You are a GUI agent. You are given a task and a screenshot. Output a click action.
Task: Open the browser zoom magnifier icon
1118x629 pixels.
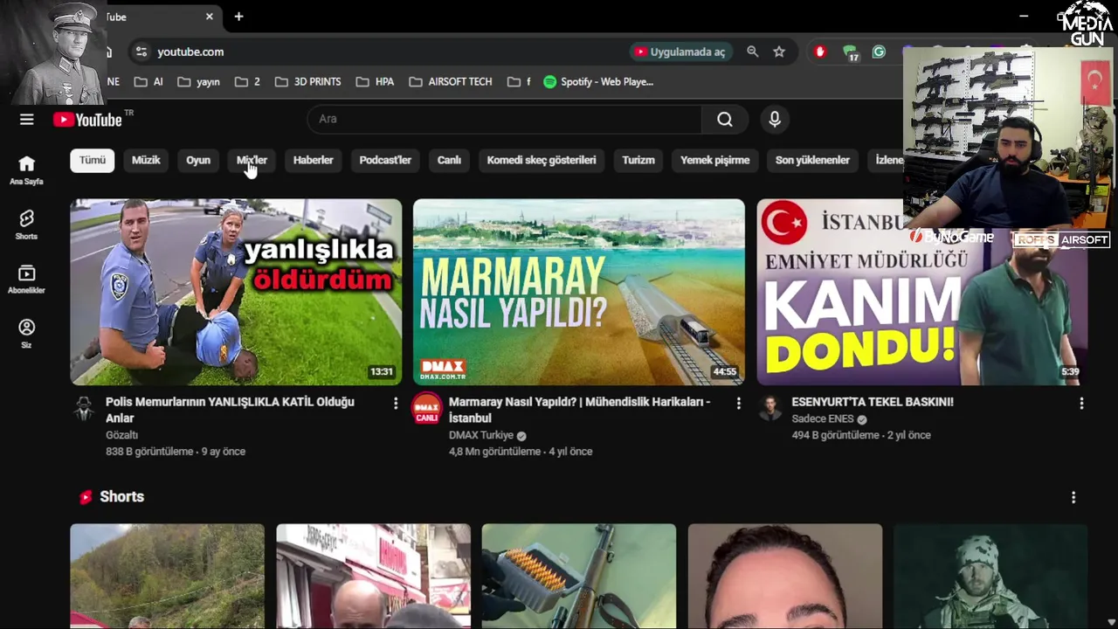752,52
